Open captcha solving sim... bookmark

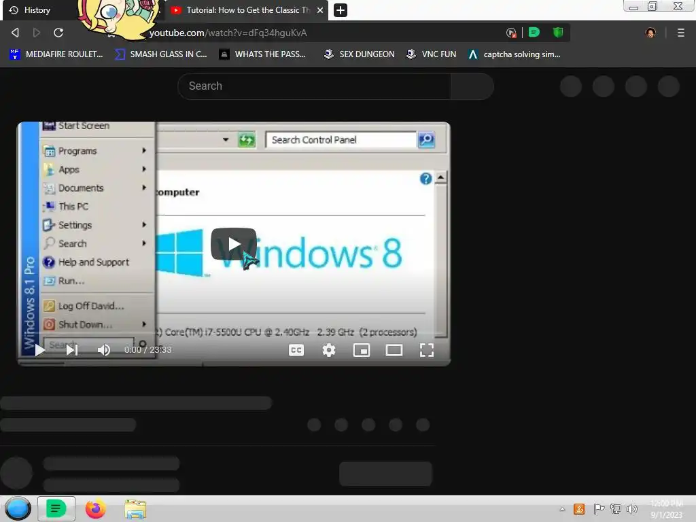pyautogui.click(x=515, y=54)
